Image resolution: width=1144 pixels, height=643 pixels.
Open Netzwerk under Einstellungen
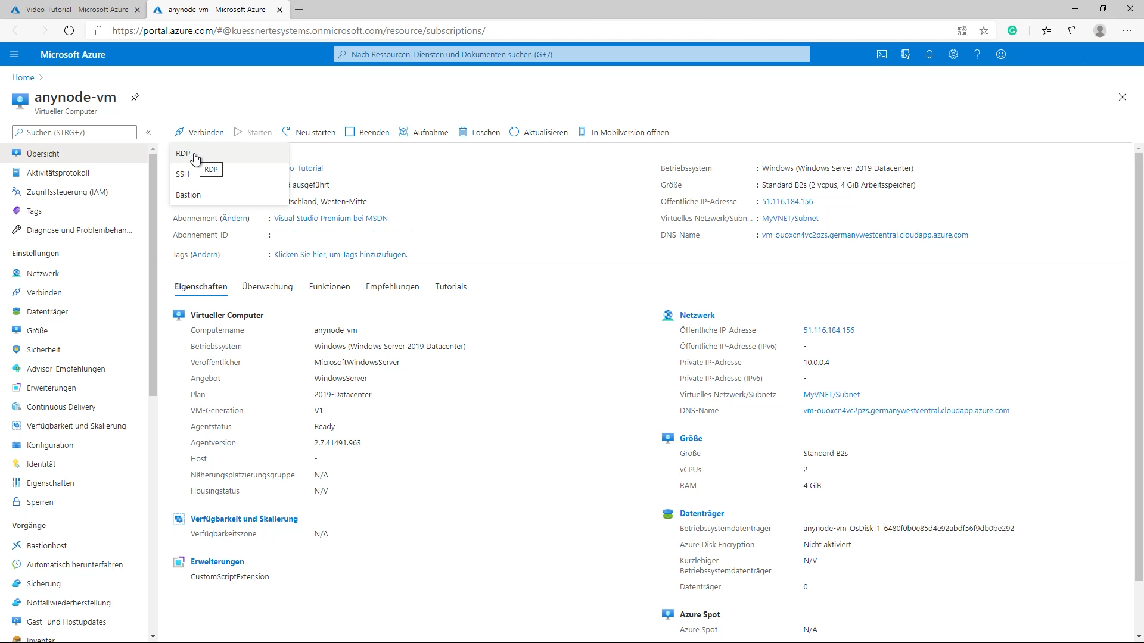(74, 273)
